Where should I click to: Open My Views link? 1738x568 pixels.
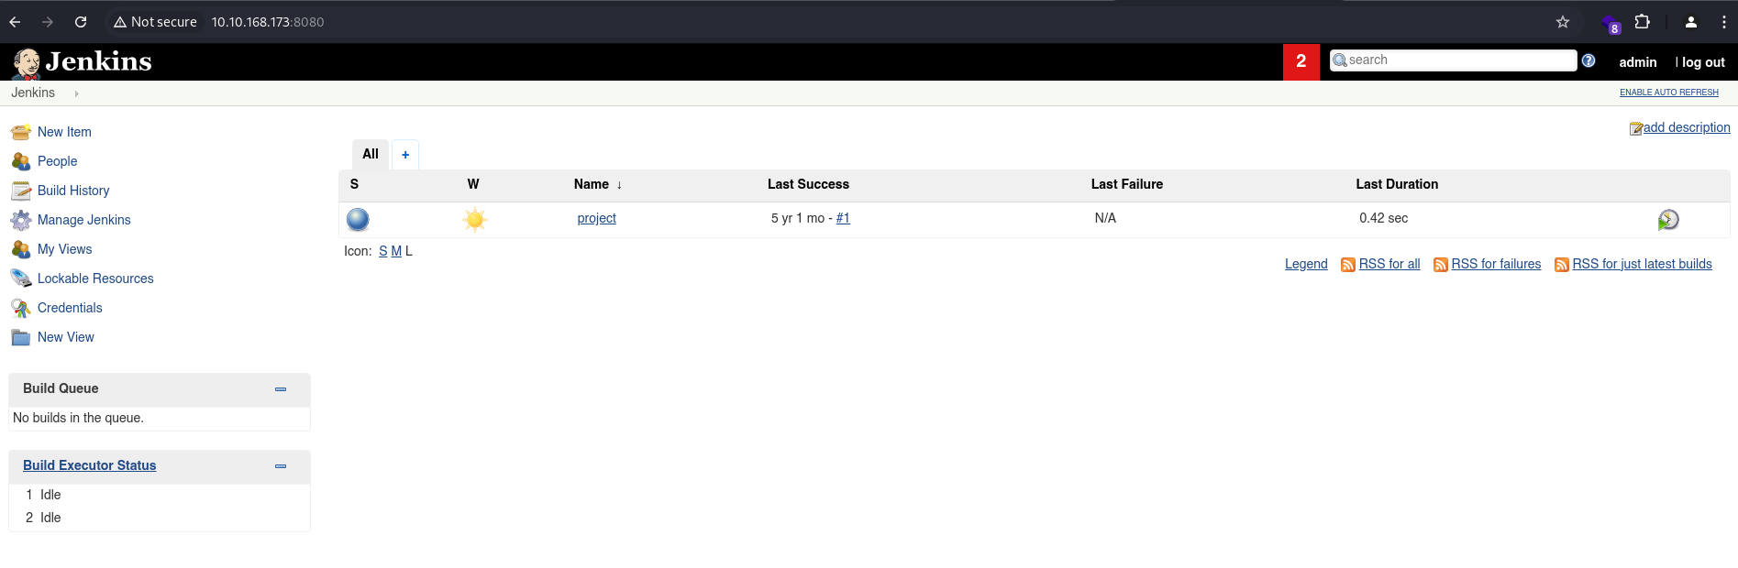tap(64, 249)
